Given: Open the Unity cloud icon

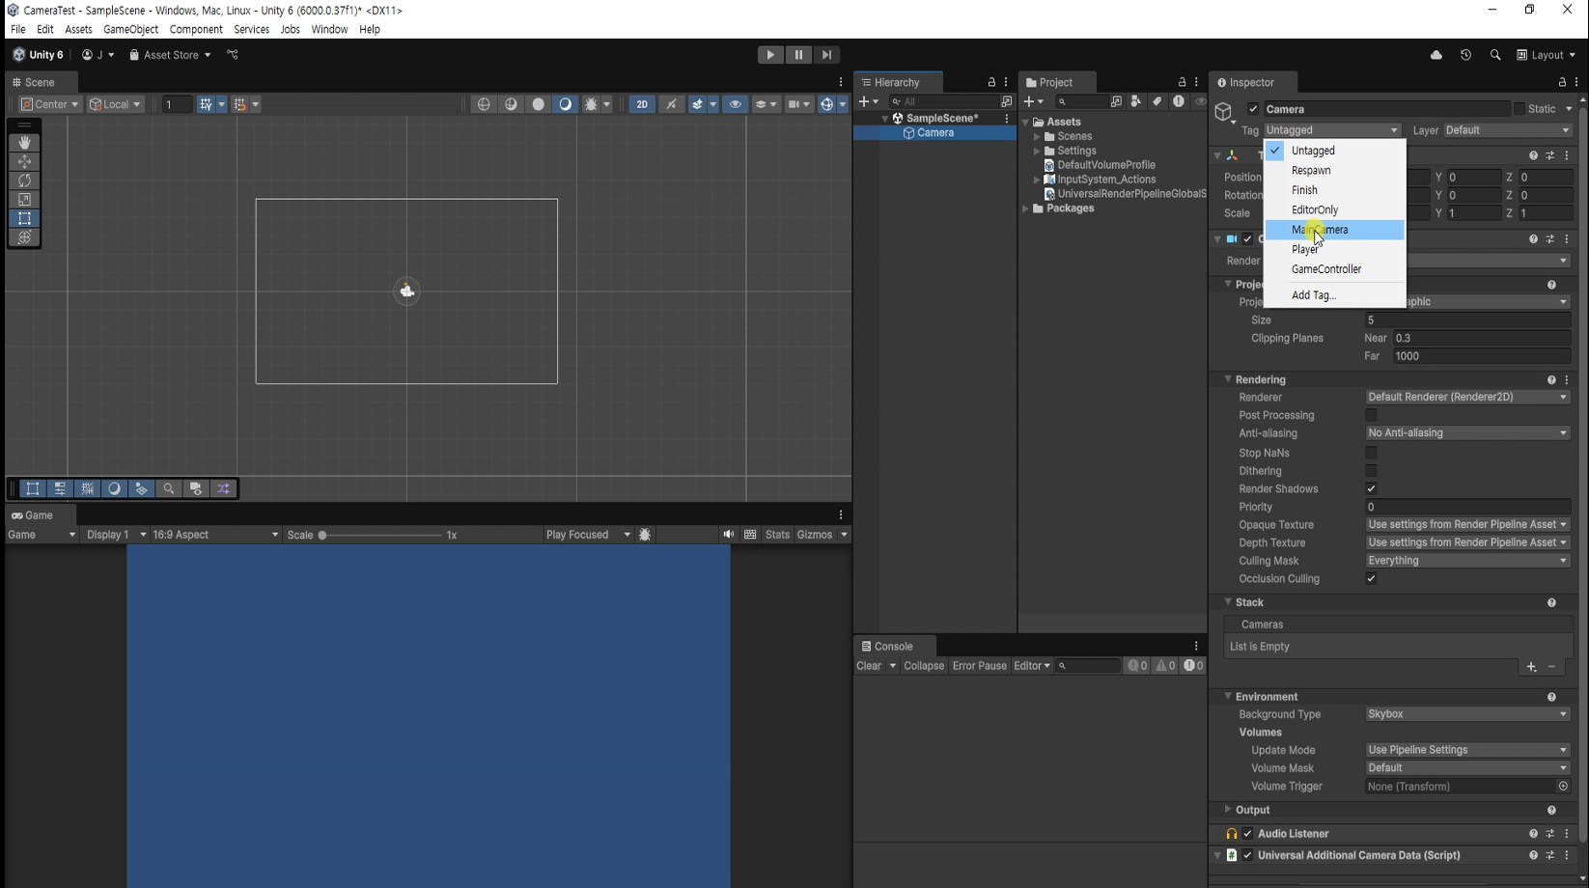Looking at the screenshot, I should (1436, 55).
